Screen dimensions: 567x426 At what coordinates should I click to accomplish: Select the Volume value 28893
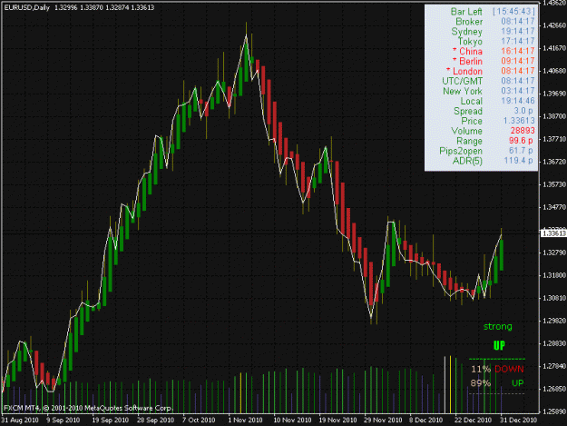coord(523,131)
